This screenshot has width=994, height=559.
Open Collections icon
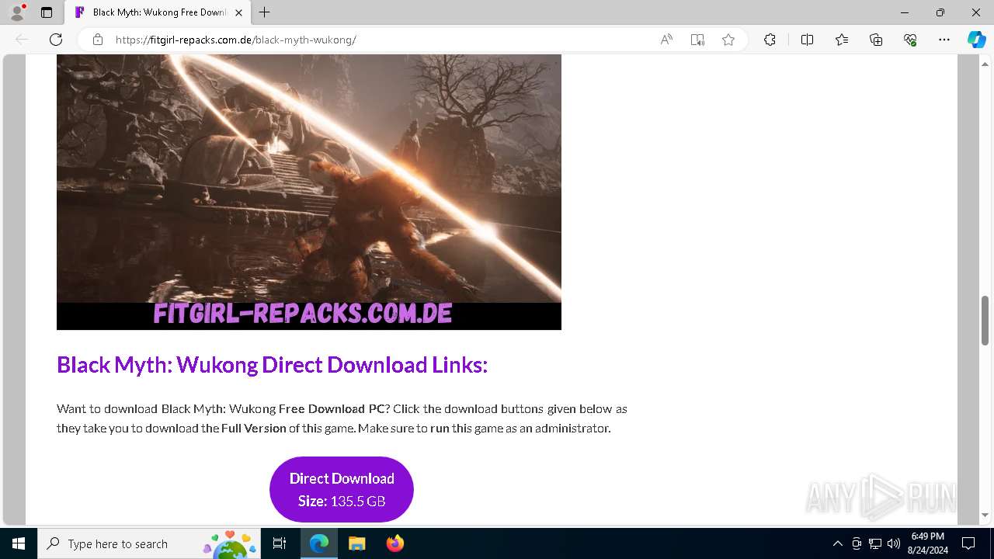pyautogui.click(x=876, y=40)
